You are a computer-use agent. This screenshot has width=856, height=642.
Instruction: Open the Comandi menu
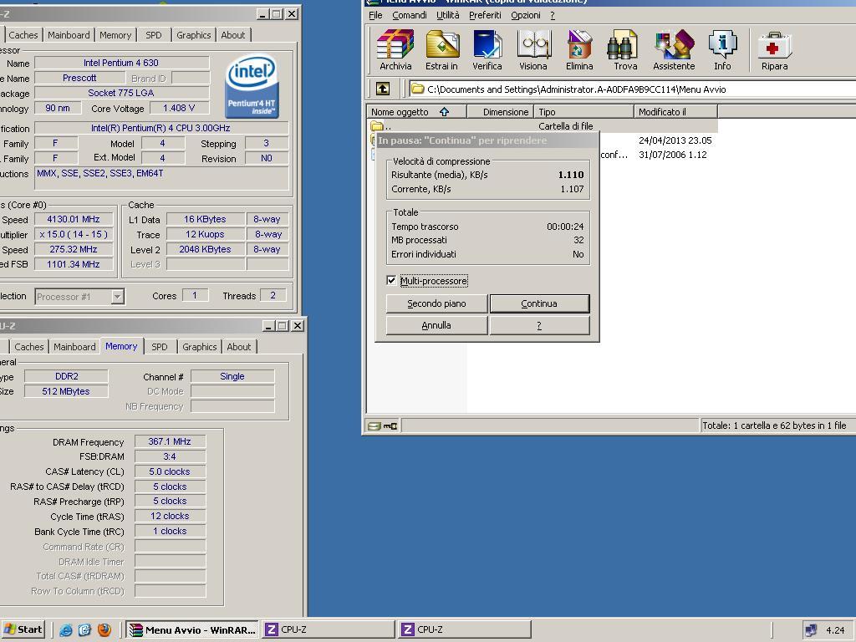tap(410, 15)
